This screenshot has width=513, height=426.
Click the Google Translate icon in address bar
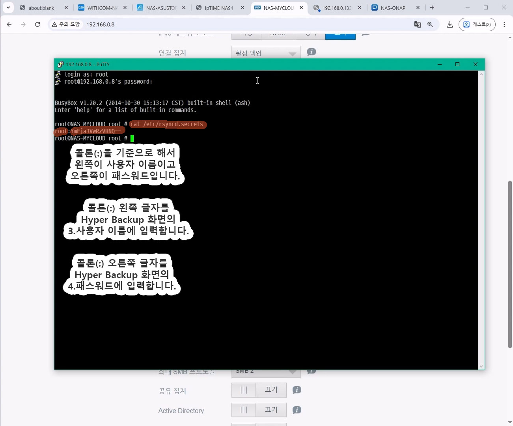(x=417, y=24)
